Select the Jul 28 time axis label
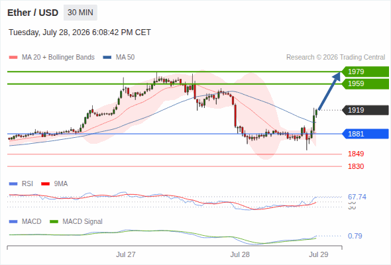The image size is (391, 265). (240, 254)
